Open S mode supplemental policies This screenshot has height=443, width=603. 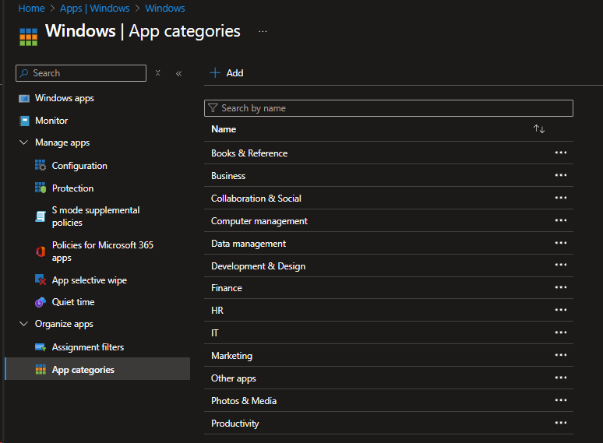pyautogui.click(x=96, y=216)
